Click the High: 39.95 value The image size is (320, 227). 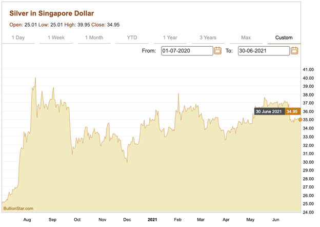77,25
